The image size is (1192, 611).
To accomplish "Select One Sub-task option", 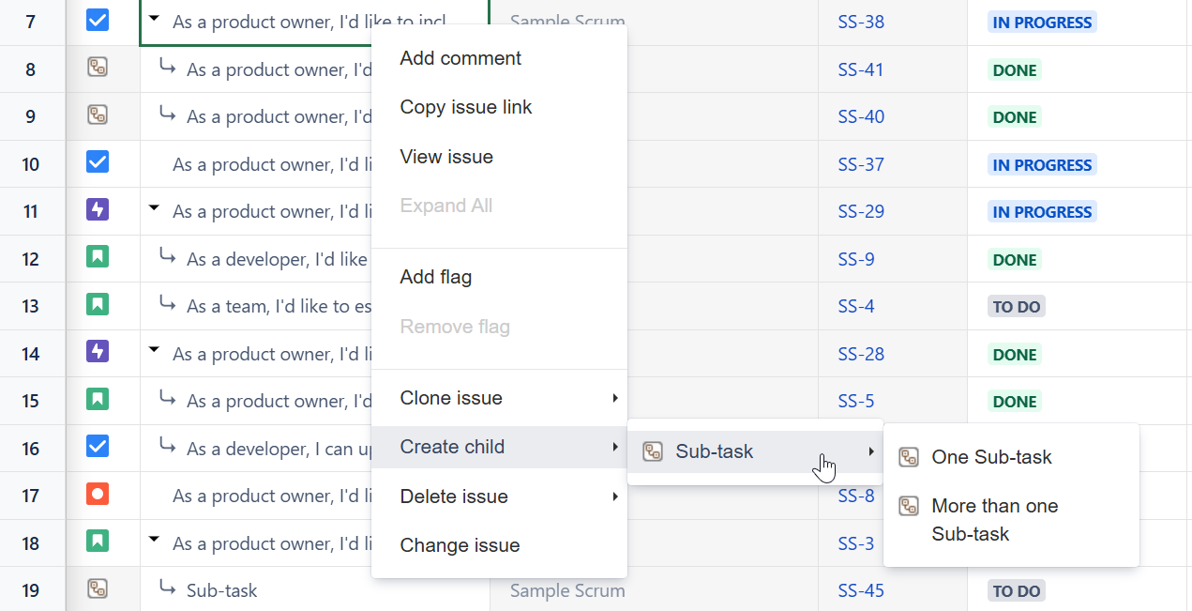I will (991, 457).
